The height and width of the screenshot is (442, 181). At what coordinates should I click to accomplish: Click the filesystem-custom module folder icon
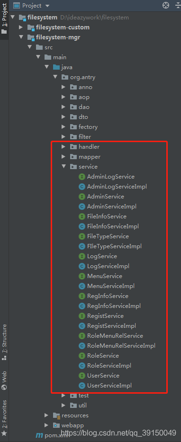tap(31, 27)
